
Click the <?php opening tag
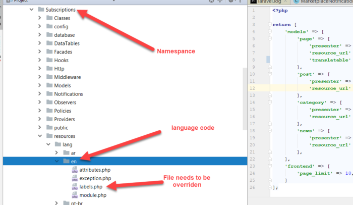(280, 11)
